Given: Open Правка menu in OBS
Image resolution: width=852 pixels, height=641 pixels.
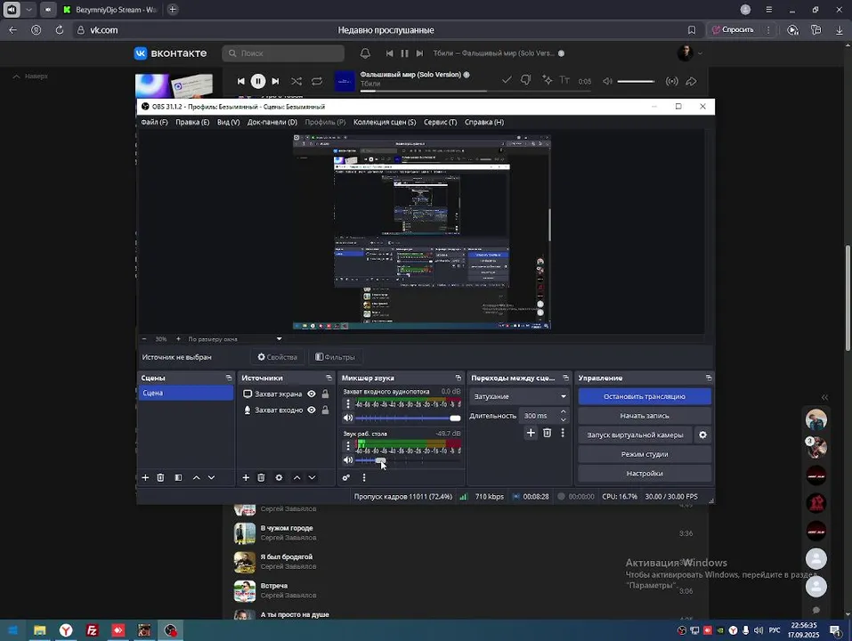Looking at the screenshot, I should click(x=192, y=122).
